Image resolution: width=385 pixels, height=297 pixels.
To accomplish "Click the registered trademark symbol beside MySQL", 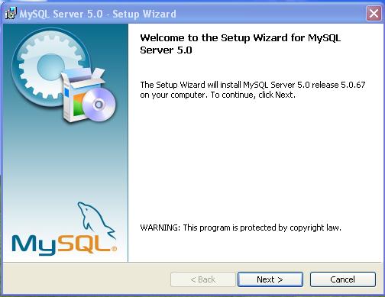I will click(x=114, y=249).
